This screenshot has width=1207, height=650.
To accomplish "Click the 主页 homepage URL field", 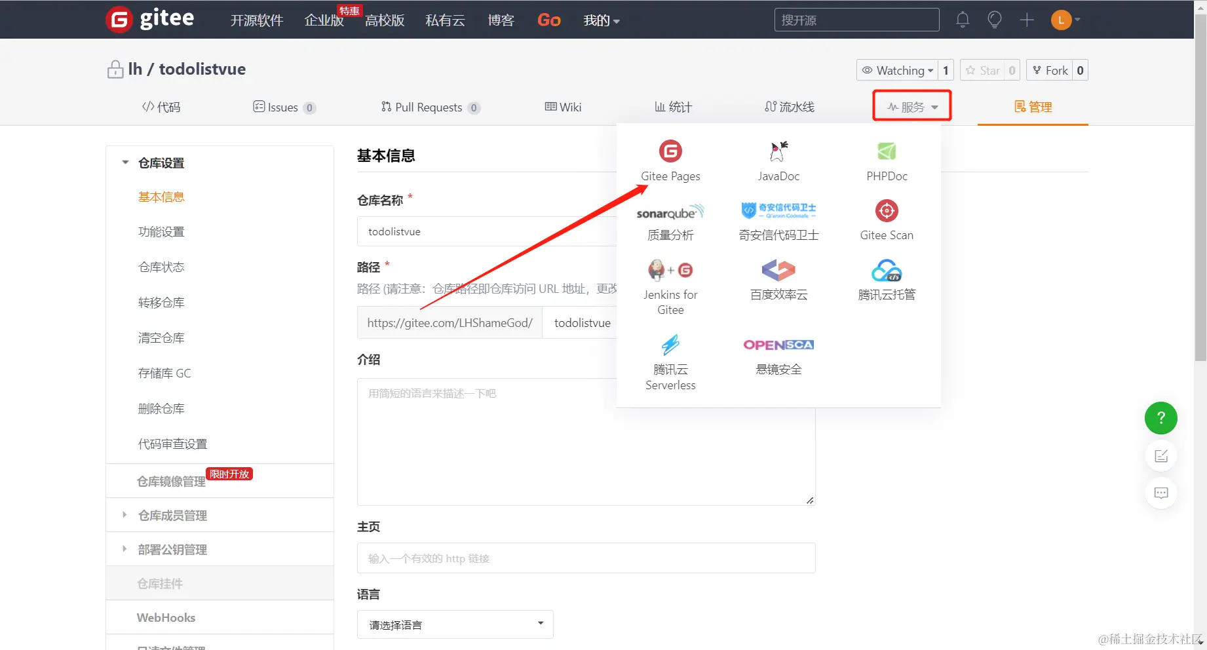I will [x=586, y=558].
